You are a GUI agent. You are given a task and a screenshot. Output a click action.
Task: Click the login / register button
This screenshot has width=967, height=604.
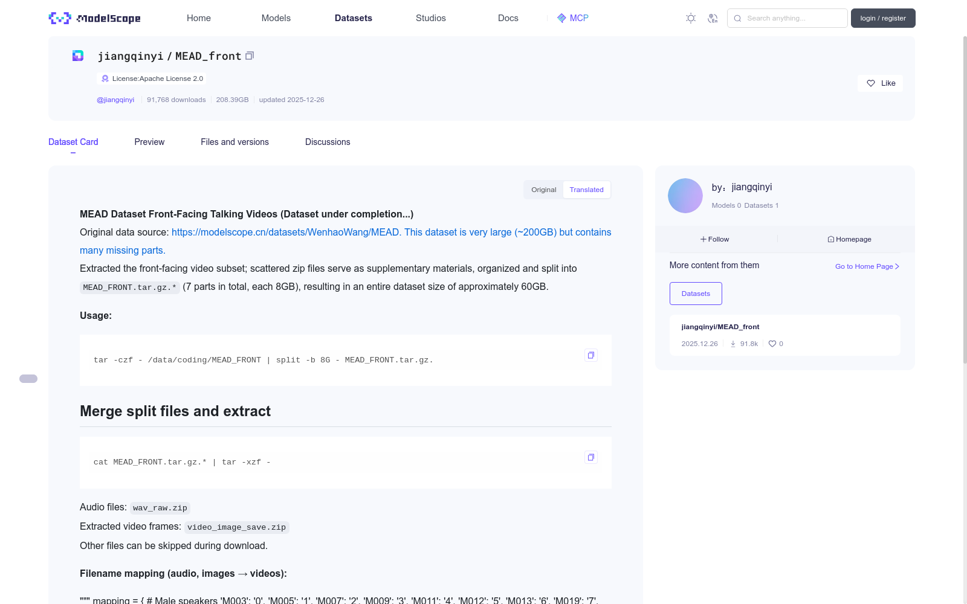(883, 18)
